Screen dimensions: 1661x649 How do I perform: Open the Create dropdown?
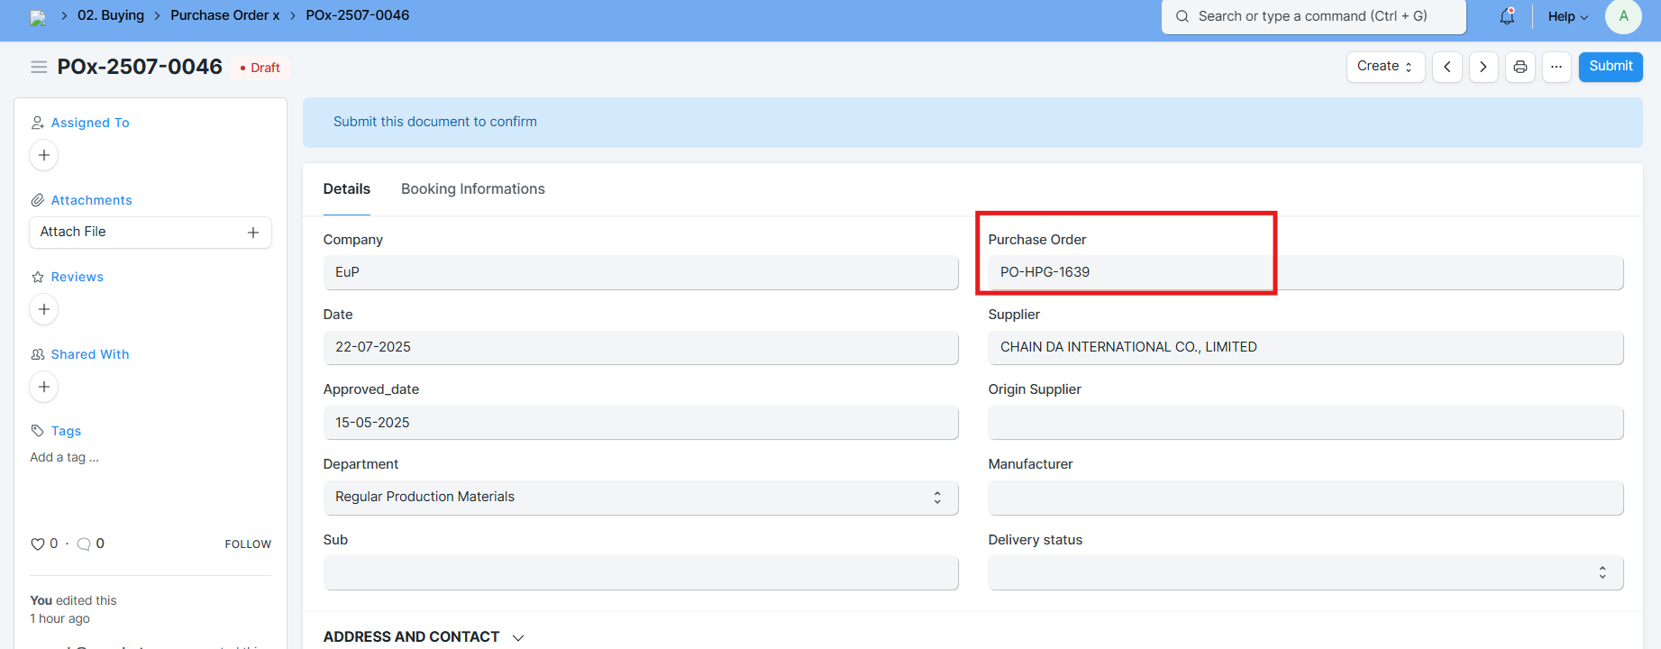1385,67
